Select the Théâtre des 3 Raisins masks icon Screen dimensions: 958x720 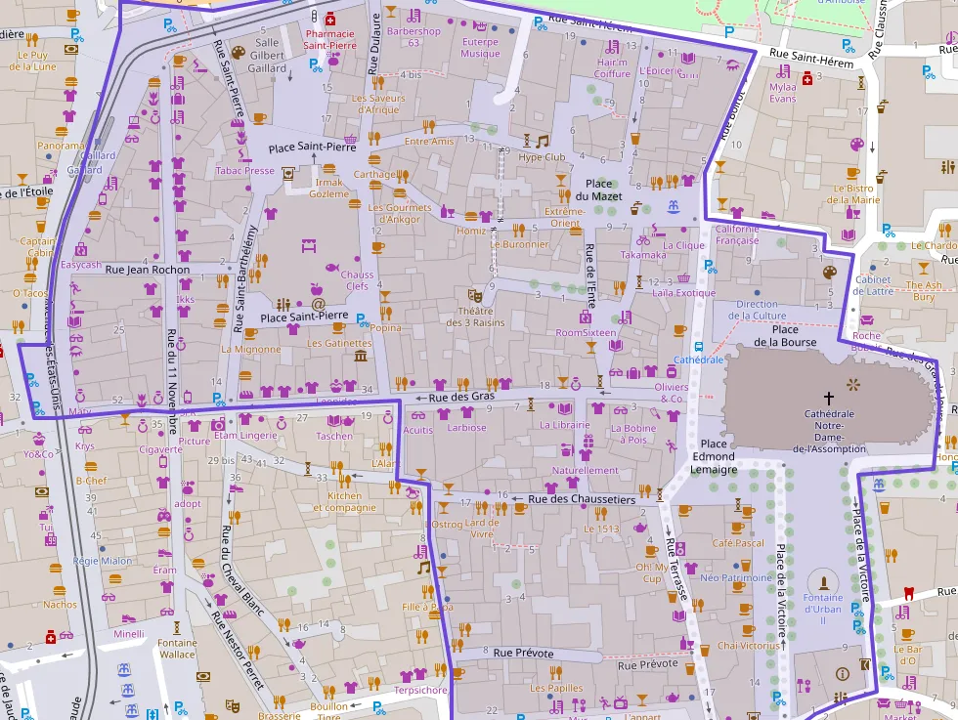point(476,294)
